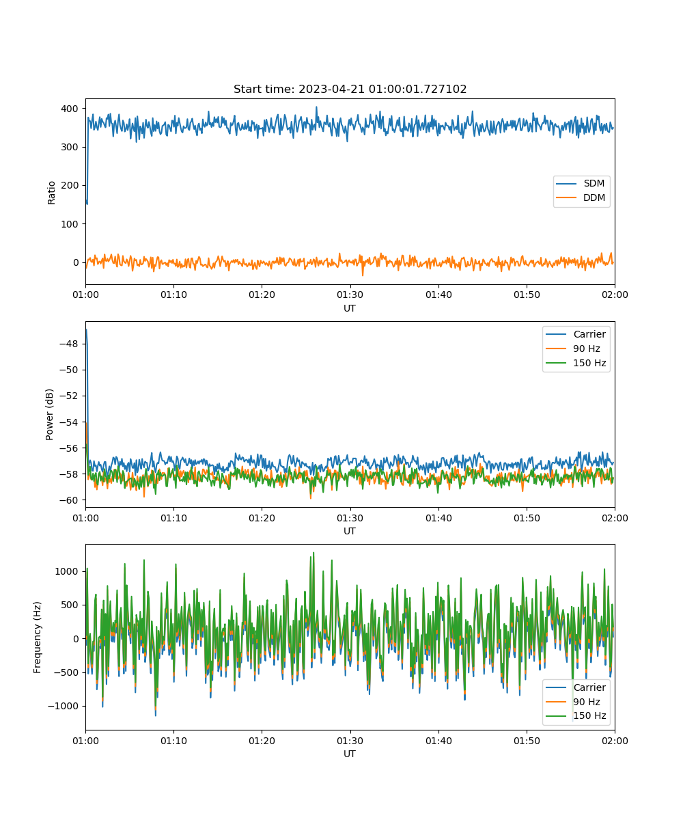Click the 02:00 time tick under the Frequency plot
The height and width of the screenshot is (820, 683).
click(x=615, y=740)
